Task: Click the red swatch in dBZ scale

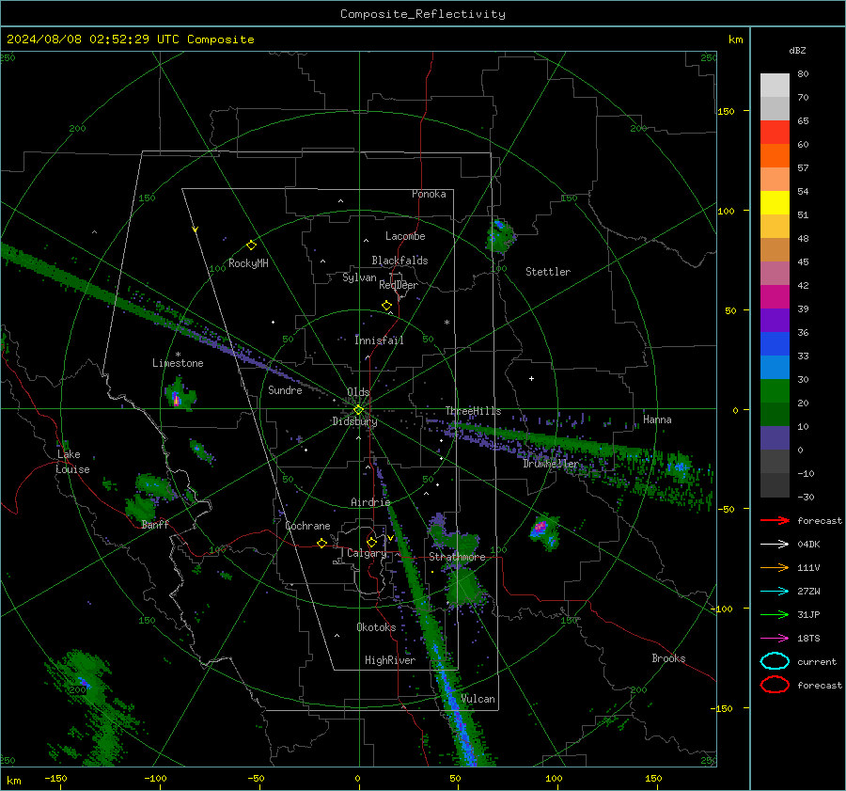Action: point(775,132)
